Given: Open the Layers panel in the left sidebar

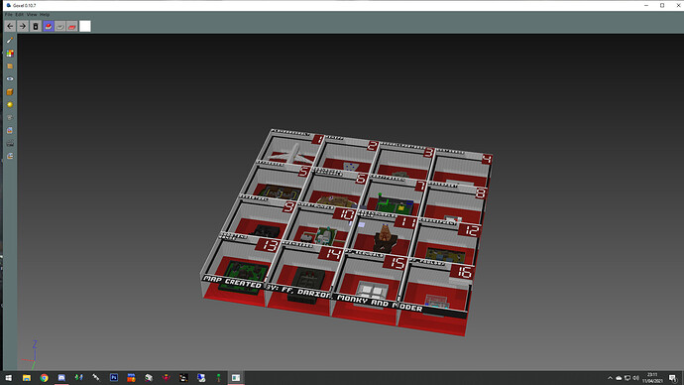Looking at the screenshot, I should point(10,66).
